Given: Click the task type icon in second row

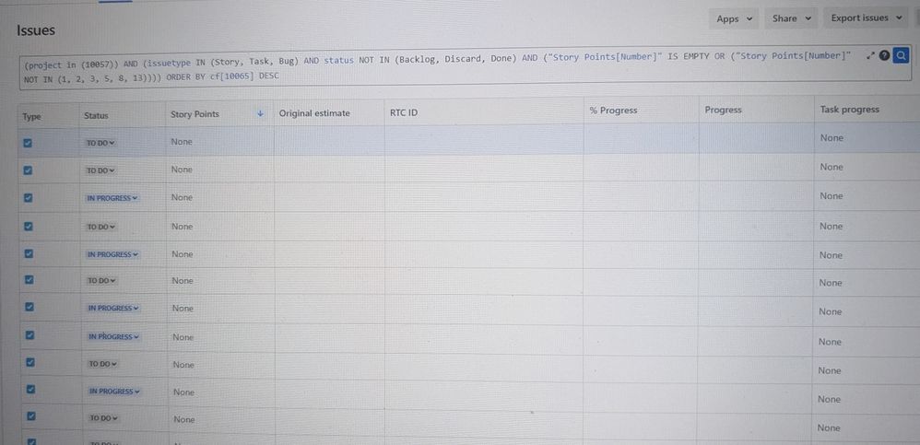Looking at the screenshot, I should tap(28, 170).
